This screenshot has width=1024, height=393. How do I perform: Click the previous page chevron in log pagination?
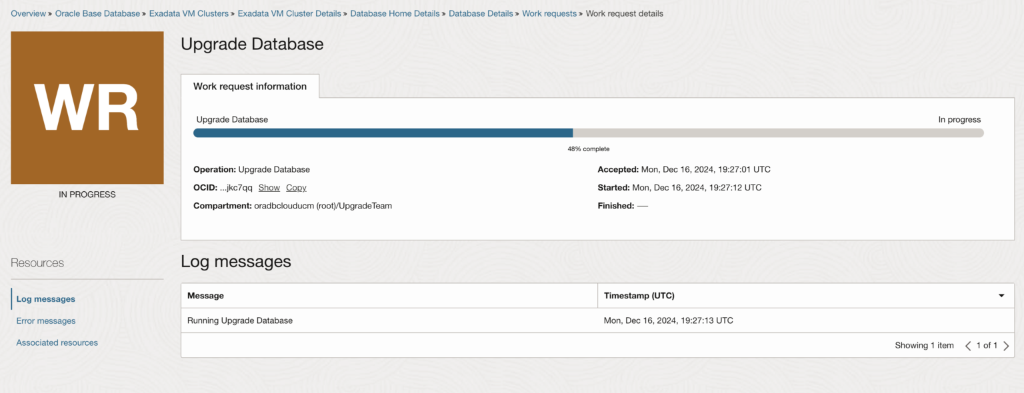967,345
